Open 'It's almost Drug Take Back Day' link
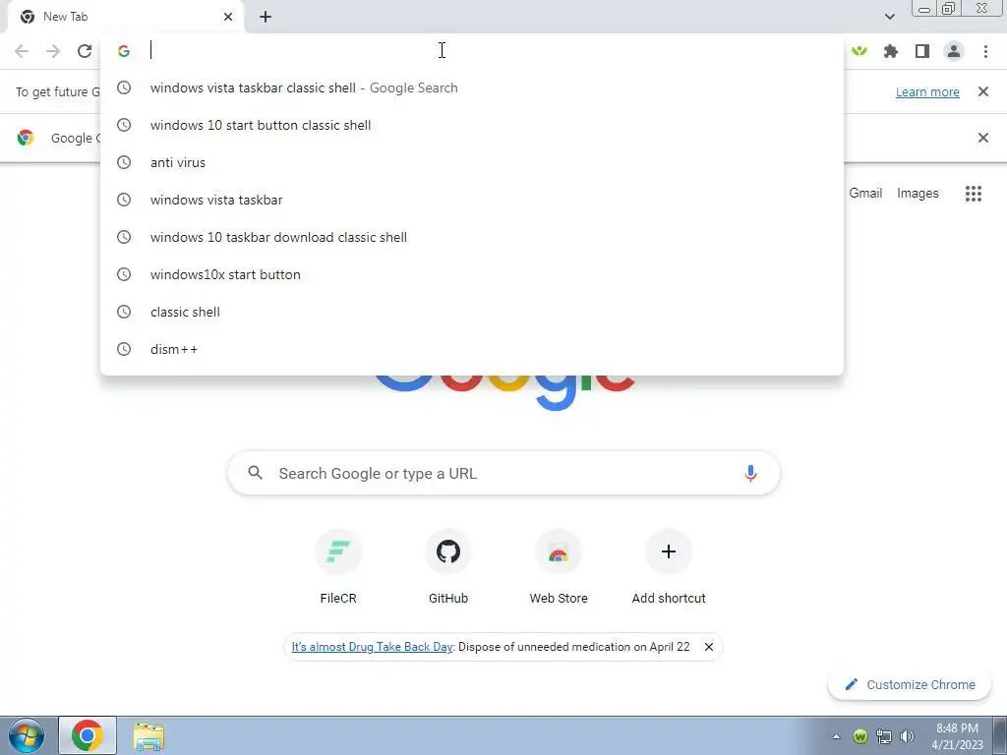 (372, 647)
